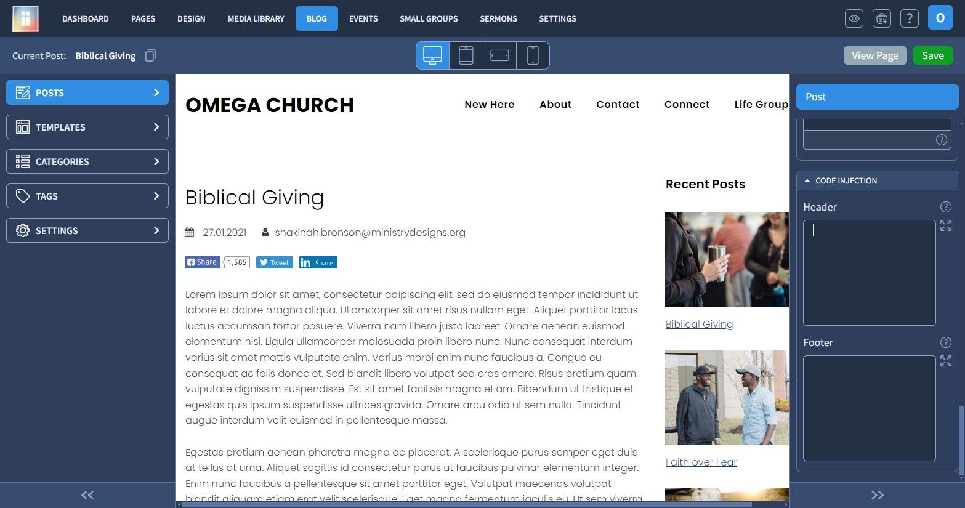Screen dimensions: 965x508
Task: Click the green Save button
Action: [x=932, y=55]
